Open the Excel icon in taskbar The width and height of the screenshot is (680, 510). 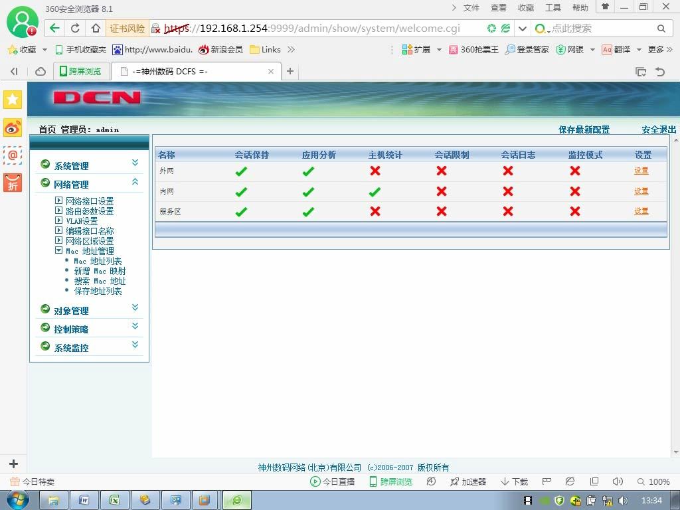(114, 501)
